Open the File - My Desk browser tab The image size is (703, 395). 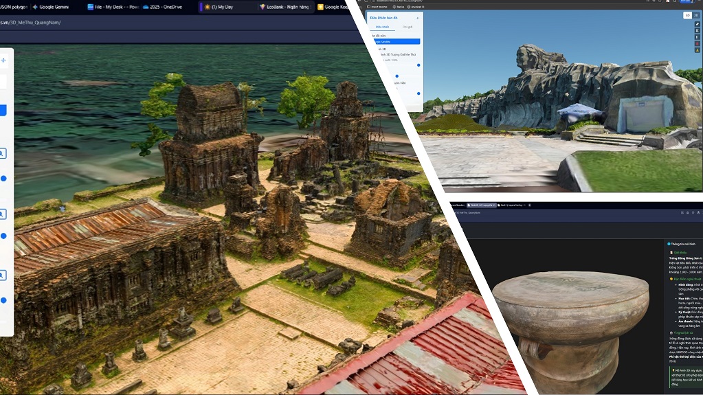[113, 7]
